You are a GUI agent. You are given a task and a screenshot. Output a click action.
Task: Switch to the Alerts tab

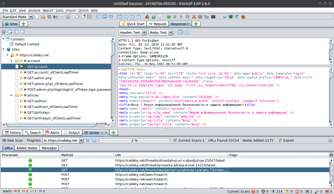(x=52, y=132)
